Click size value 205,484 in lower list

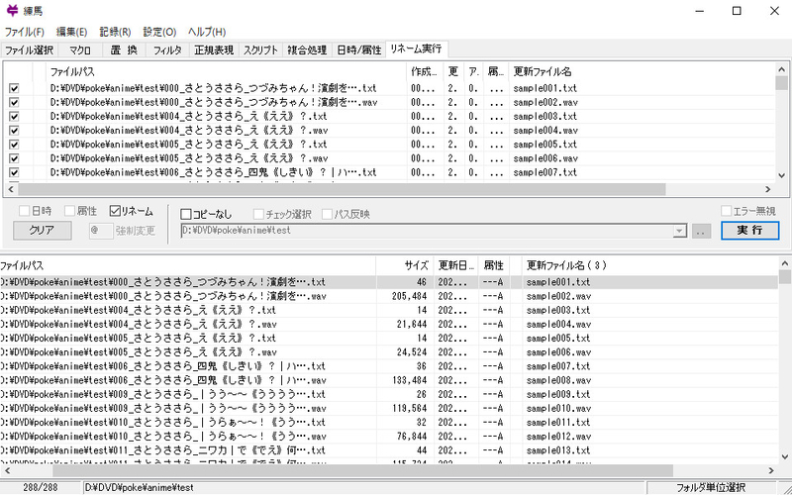click(409, 296)
